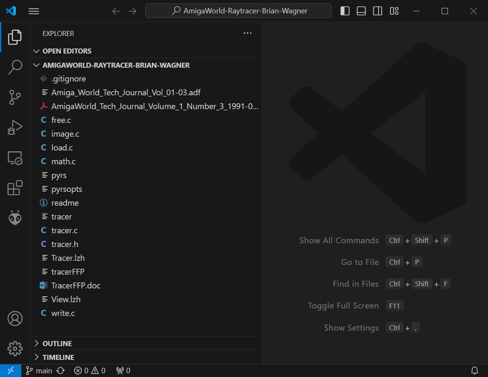This screenshot has width=488, height=377.
Task: Open the Search view
Action: (x=15, y=67)
